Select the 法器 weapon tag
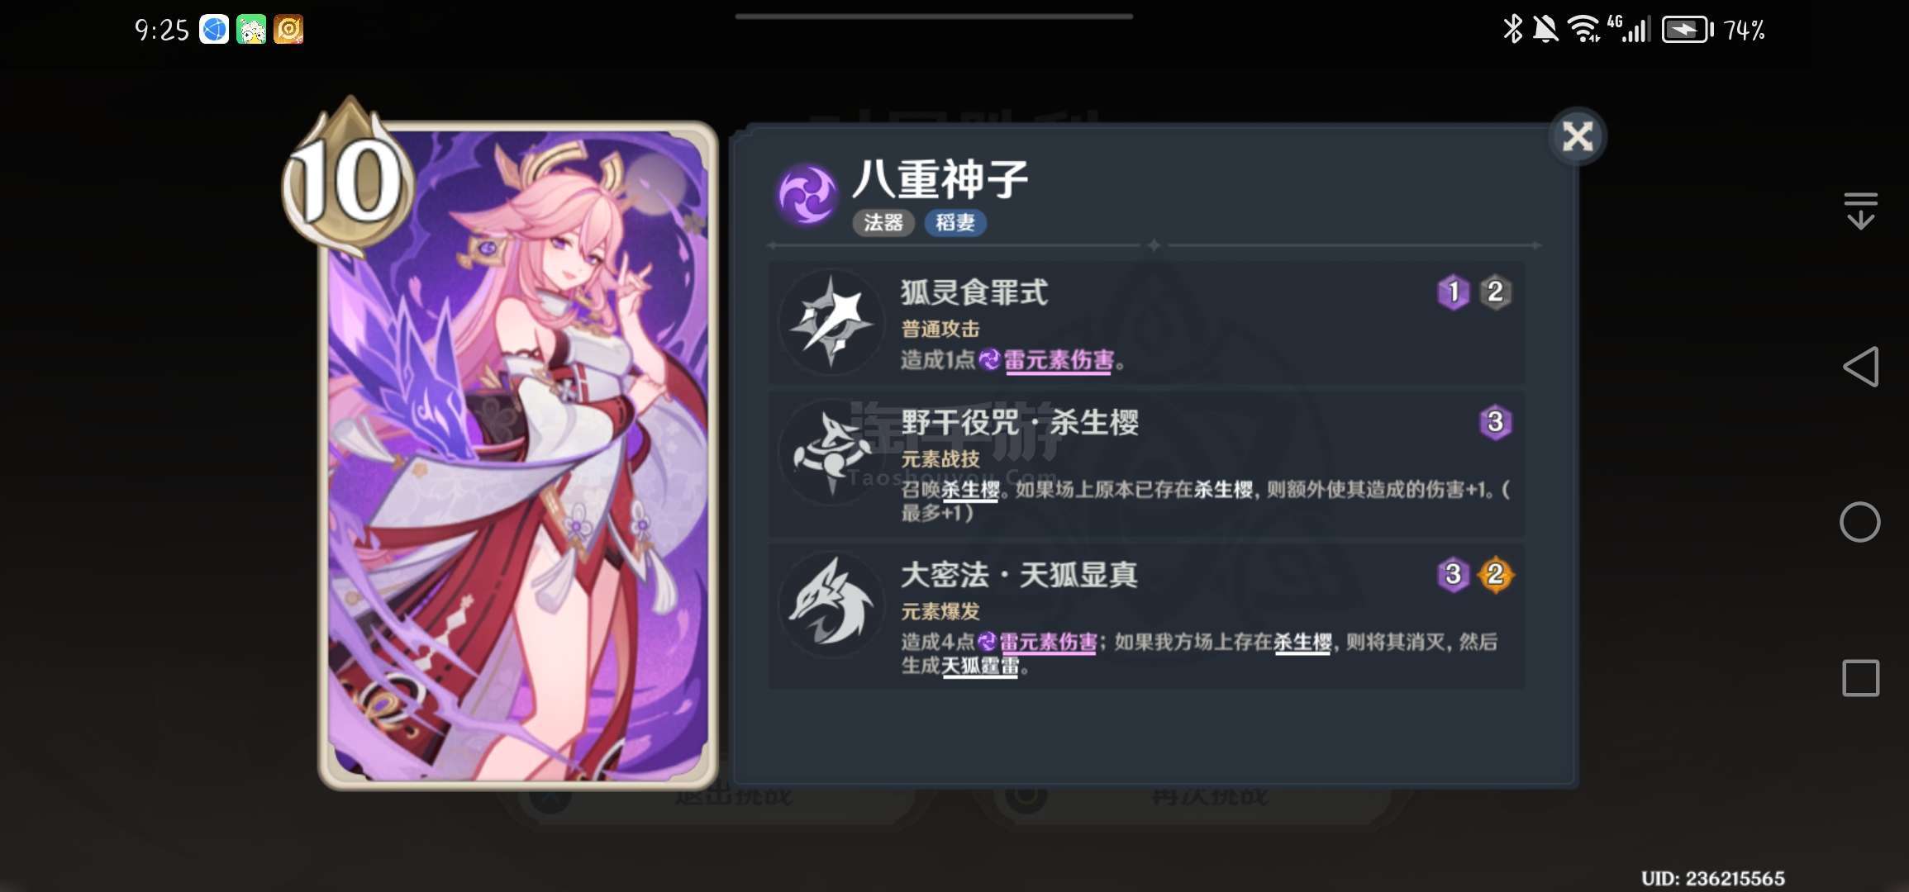1909x892 pixels. (x=883, y=223)
